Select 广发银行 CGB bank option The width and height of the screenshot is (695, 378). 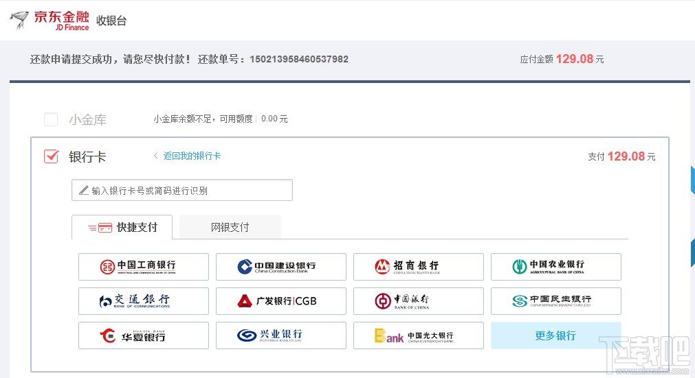[281, 301]
